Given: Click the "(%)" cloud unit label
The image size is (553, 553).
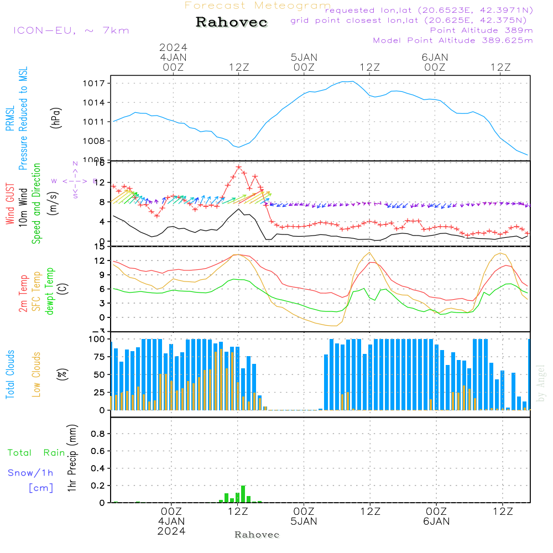Looking at the screenshot, I should tap(62, 374).
